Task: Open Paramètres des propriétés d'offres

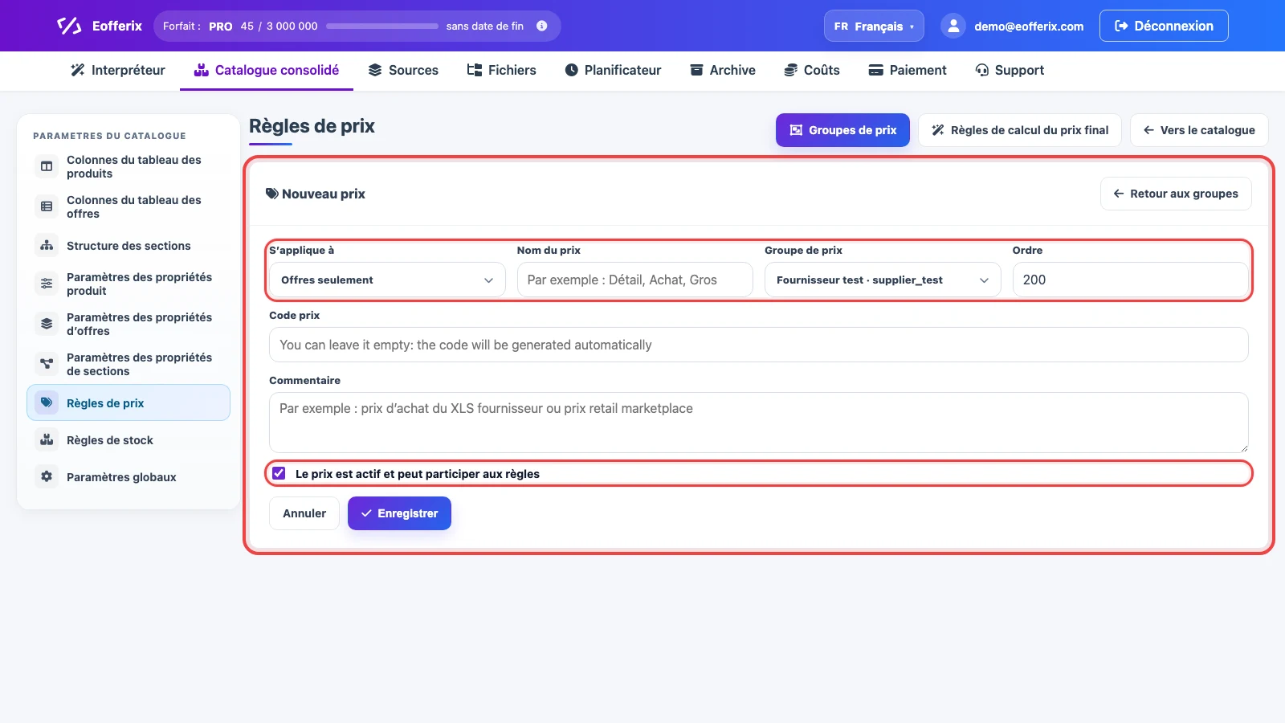Action: [128, 324]
